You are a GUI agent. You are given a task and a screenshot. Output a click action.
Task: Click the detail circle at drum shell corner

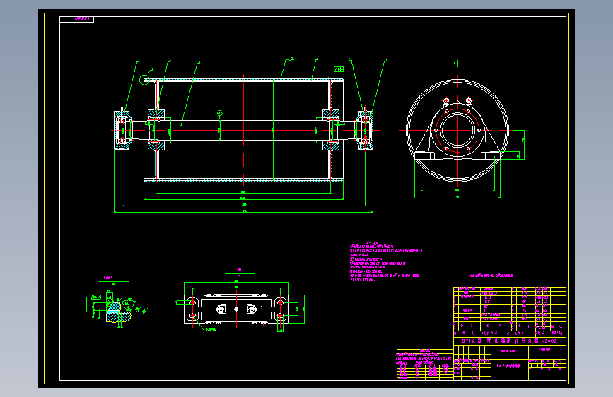(145, 80)
